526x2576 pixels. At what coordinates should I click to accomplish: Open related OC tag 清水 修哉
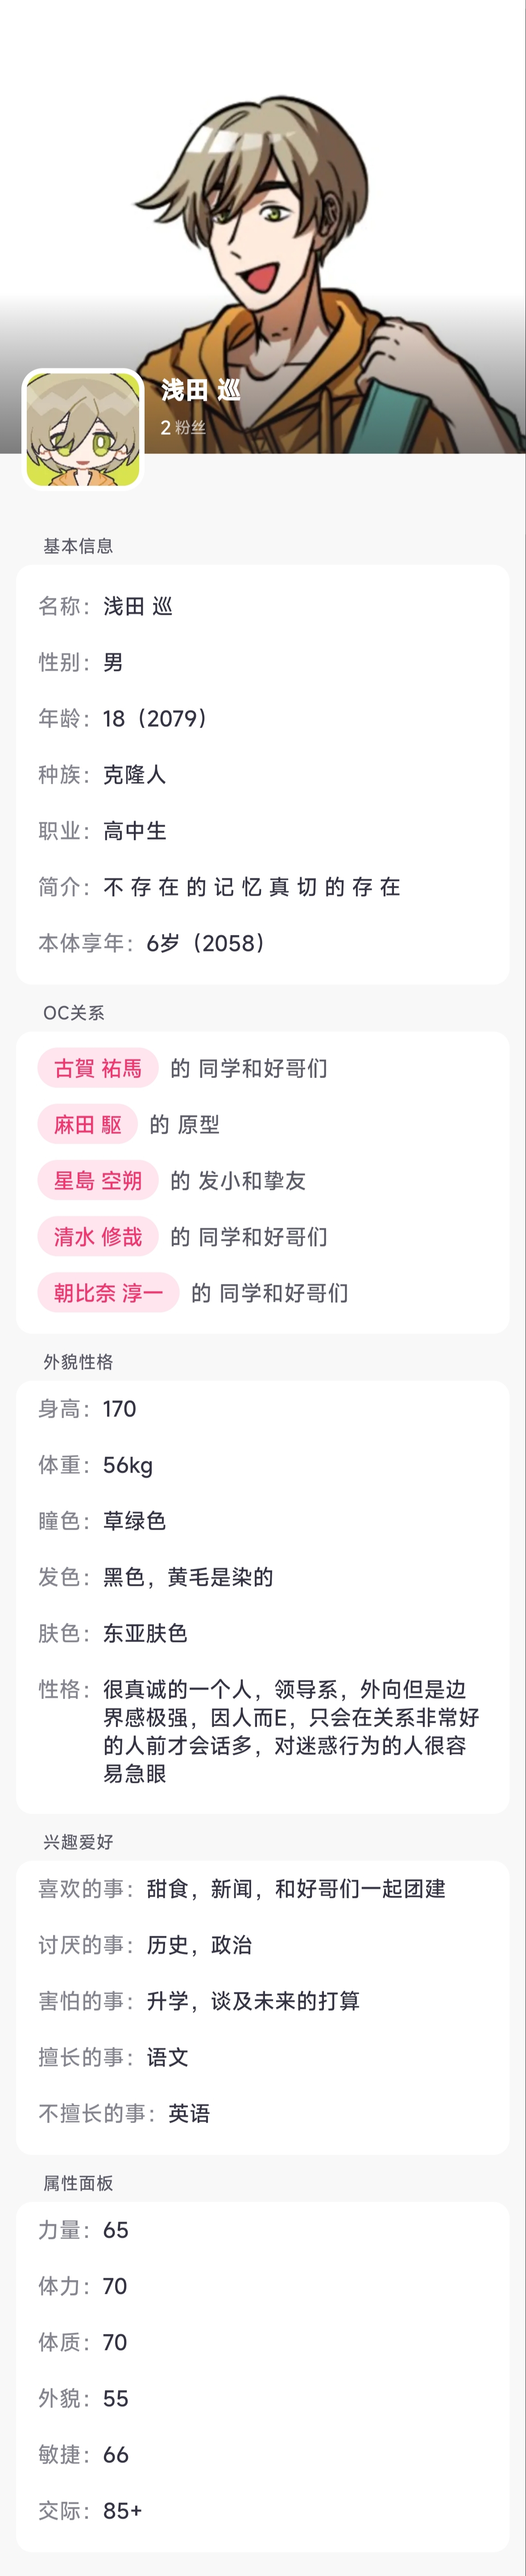point(98,1236)
